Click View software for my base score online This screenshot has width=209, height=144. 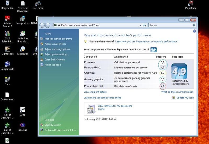115,107
